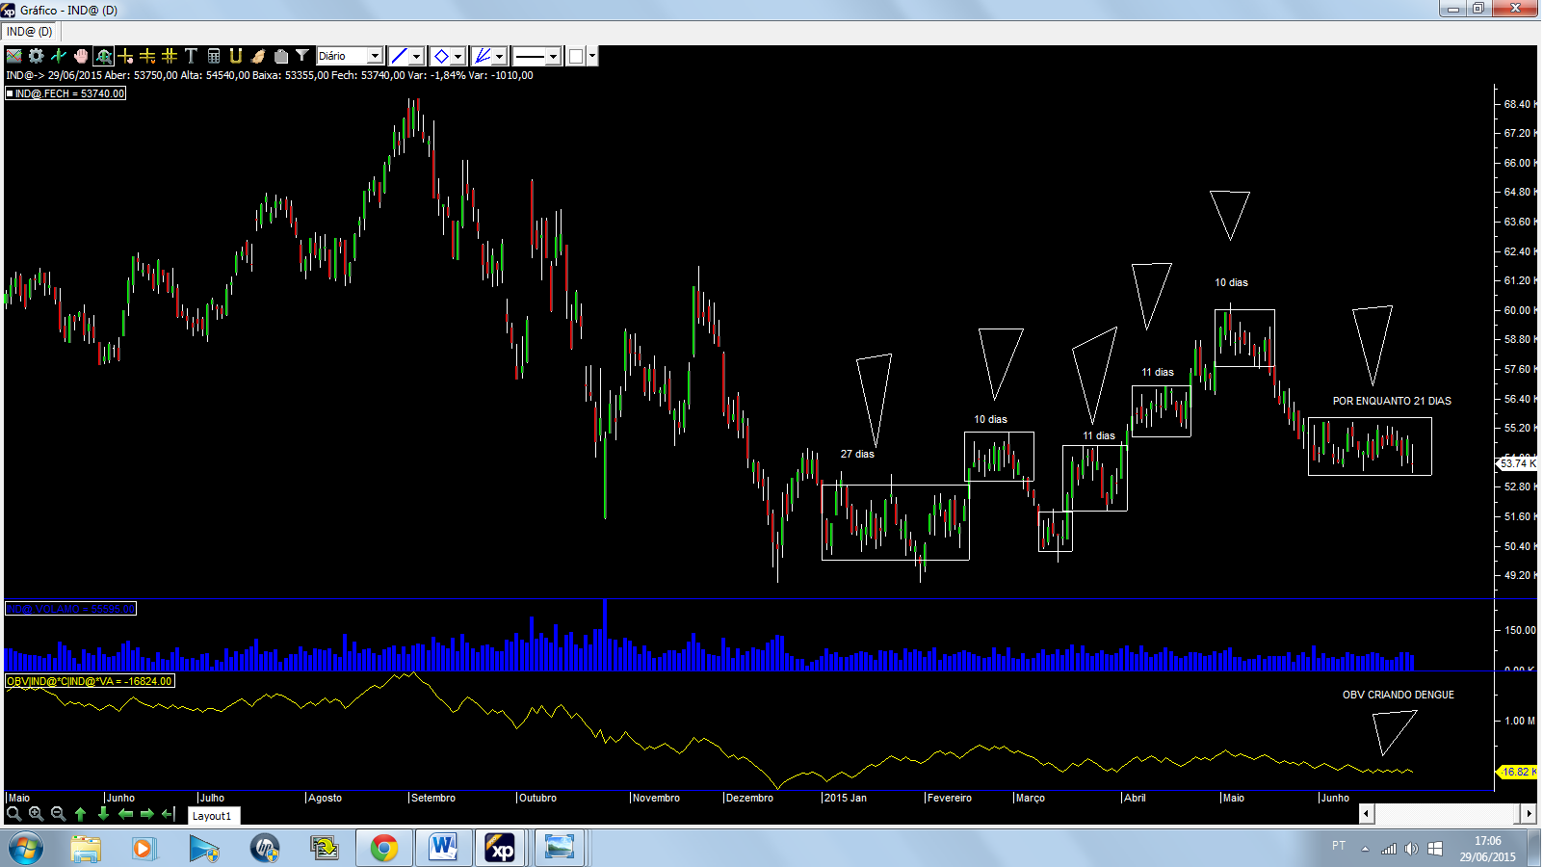Select the double-line crosshair tool
This screenshot has height=867, width=1543.
click(x=147, y=56)
